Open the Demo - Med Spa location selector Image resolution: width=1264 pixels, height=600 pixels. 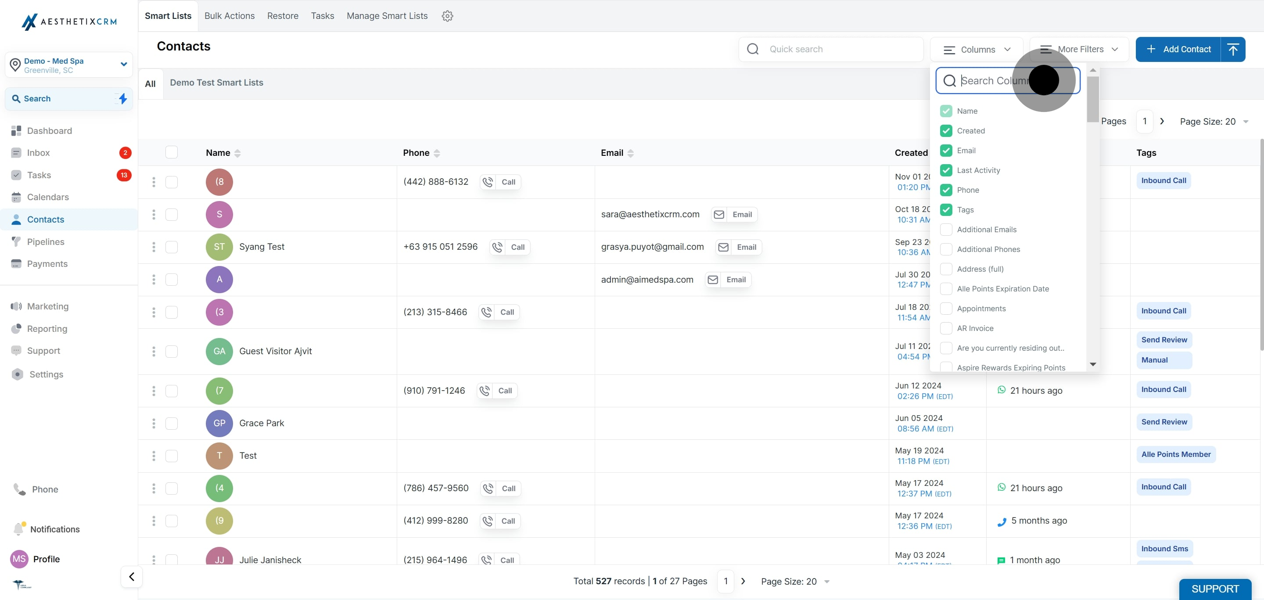pos(69,65)
